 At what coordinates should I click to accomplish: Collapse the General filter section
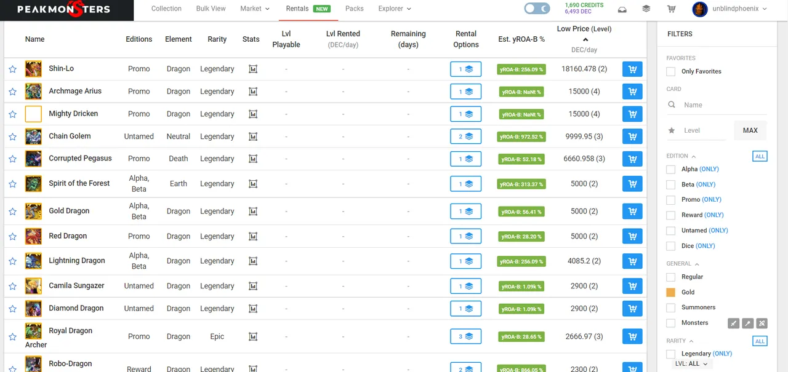[x=682, y=264]
